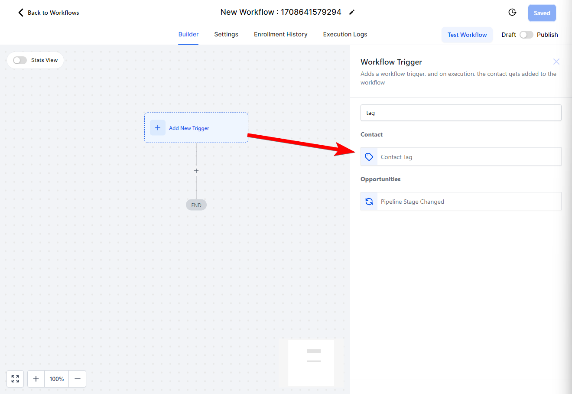The height and width of the screenshot is (394, 572).
Task: Select the Contact Tag trigger
Action: point(461,157)
